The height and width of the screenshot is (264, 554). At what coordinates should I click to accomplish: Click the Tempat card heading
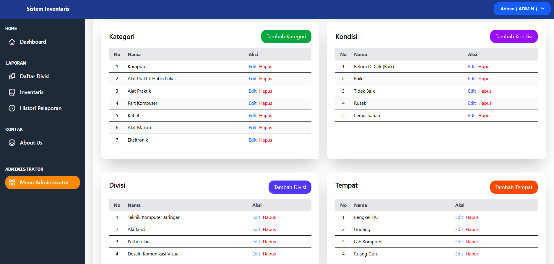coord(346,185)
